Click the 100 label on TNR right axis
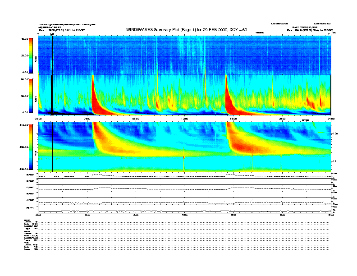 (x=335, y=133)
